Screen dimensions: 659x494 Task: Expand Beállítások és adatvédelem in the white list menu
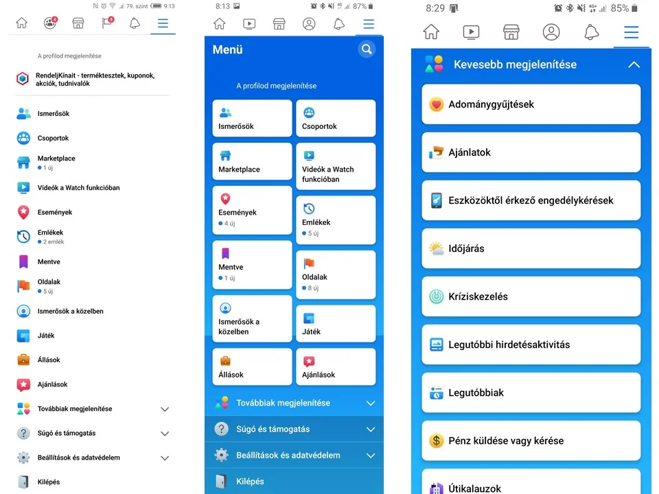(x=165, y=458)
